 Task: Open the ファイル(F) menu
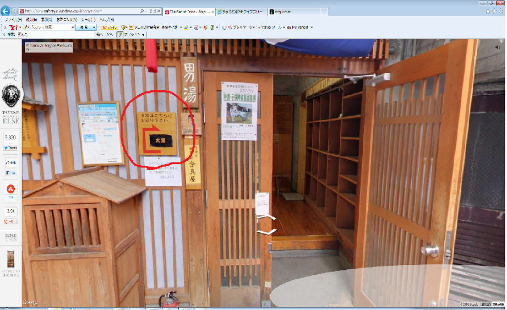click(14, 20)
